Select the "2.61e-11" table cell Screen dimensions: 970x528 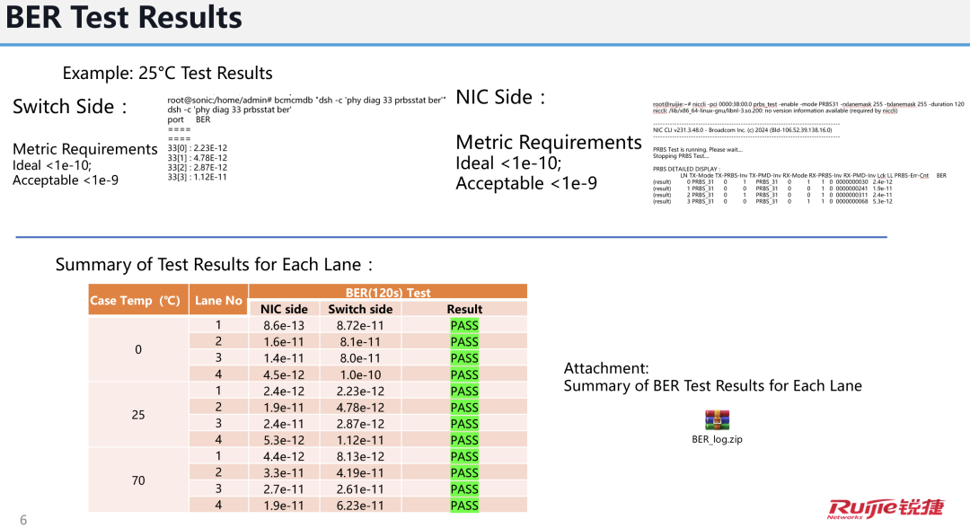click(x=361, y=489)
